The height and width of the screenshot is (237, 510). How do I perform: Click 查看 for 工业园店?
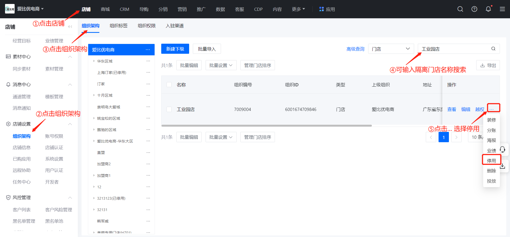452,109
